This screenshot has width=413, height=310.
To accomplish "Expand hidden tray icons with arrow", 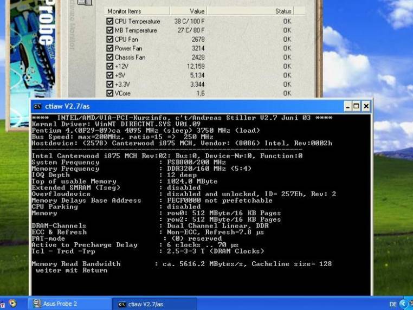I will pyautogui.click(x=403, y=303).
